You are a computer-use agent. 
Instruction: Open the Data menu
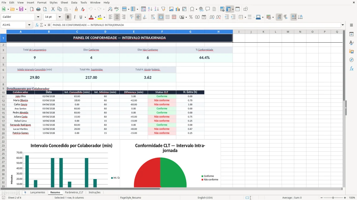pyautogui.click(x=74, y=2)
